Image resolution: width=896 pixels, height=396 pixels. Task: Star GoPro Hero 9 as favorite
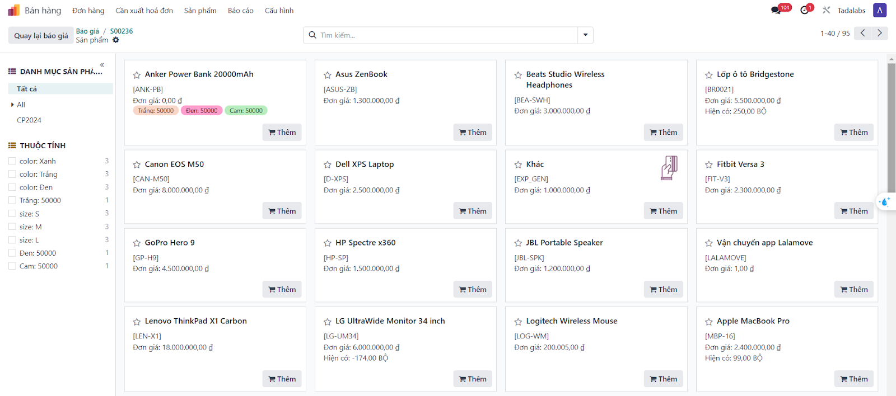coord(137,243)
